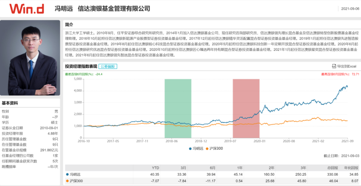Click 最高连续6月回报 value 72.71
The width and height of the screenshot is (361, 186).
coord(355,74)
